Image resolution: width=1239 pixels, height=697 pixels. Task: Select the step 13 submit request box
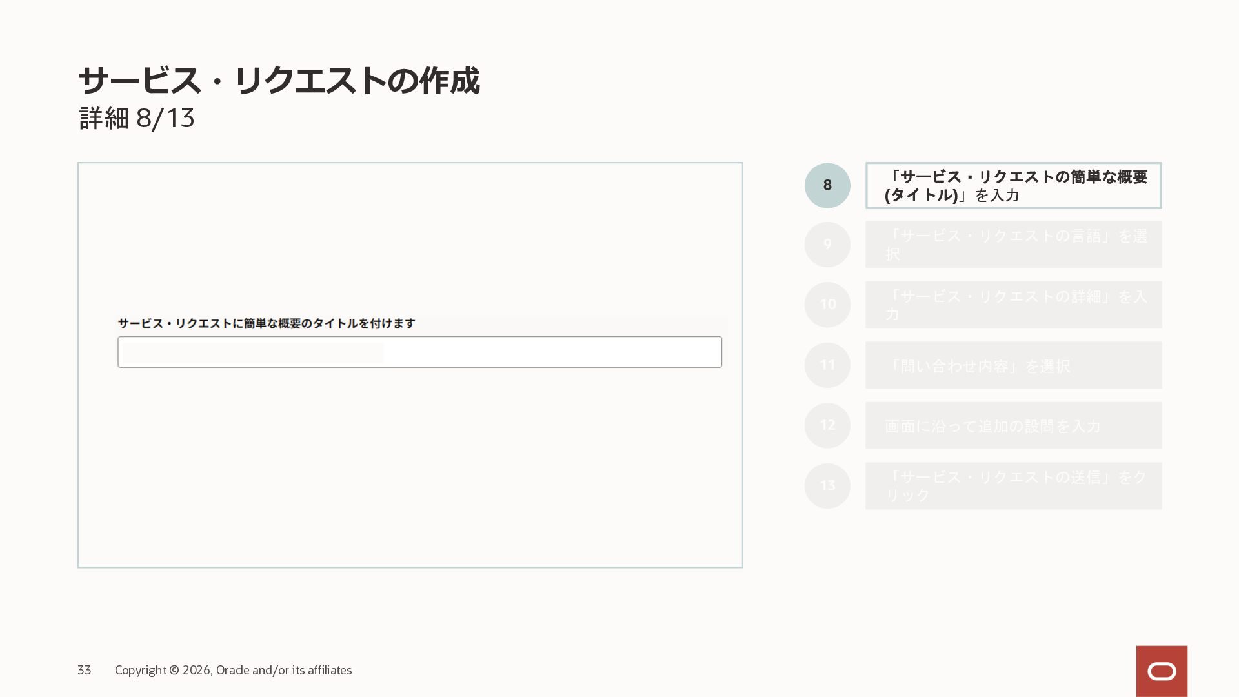pyautogui.click(x=1013, y=486)
